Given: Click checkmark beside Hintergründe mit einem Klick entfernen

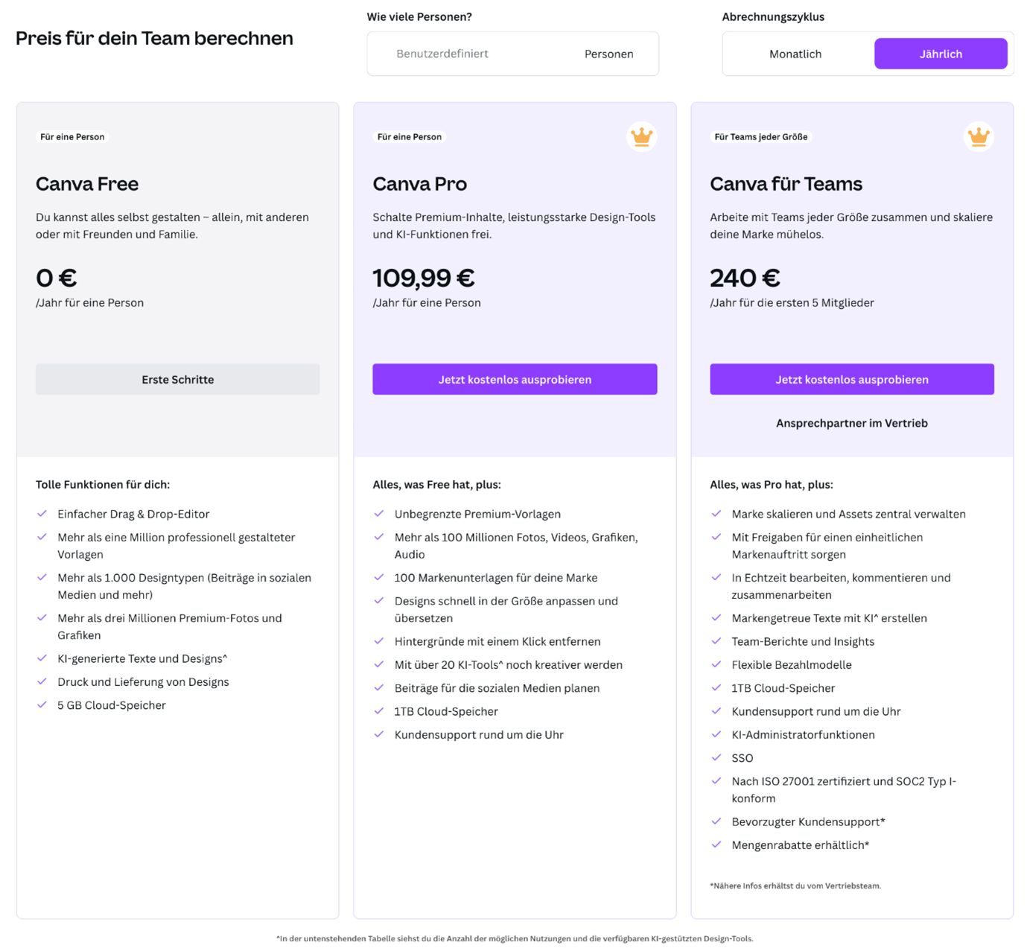Looking at the screenshot, I should click(x=379, y=641).
